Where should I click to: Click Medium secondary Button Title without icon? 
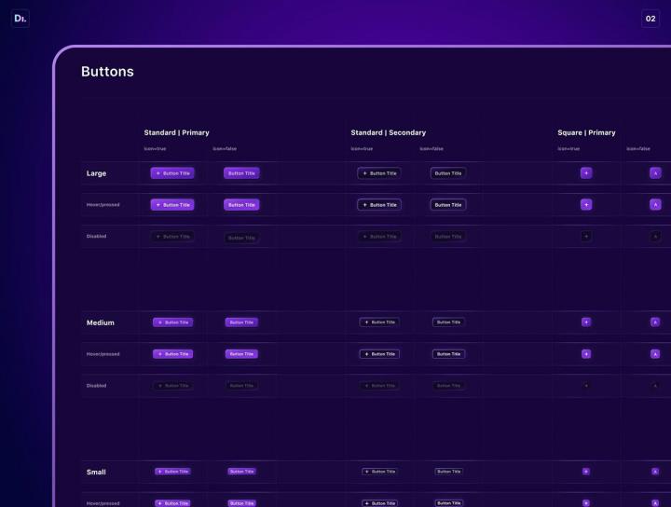click(x=448, y=322)
